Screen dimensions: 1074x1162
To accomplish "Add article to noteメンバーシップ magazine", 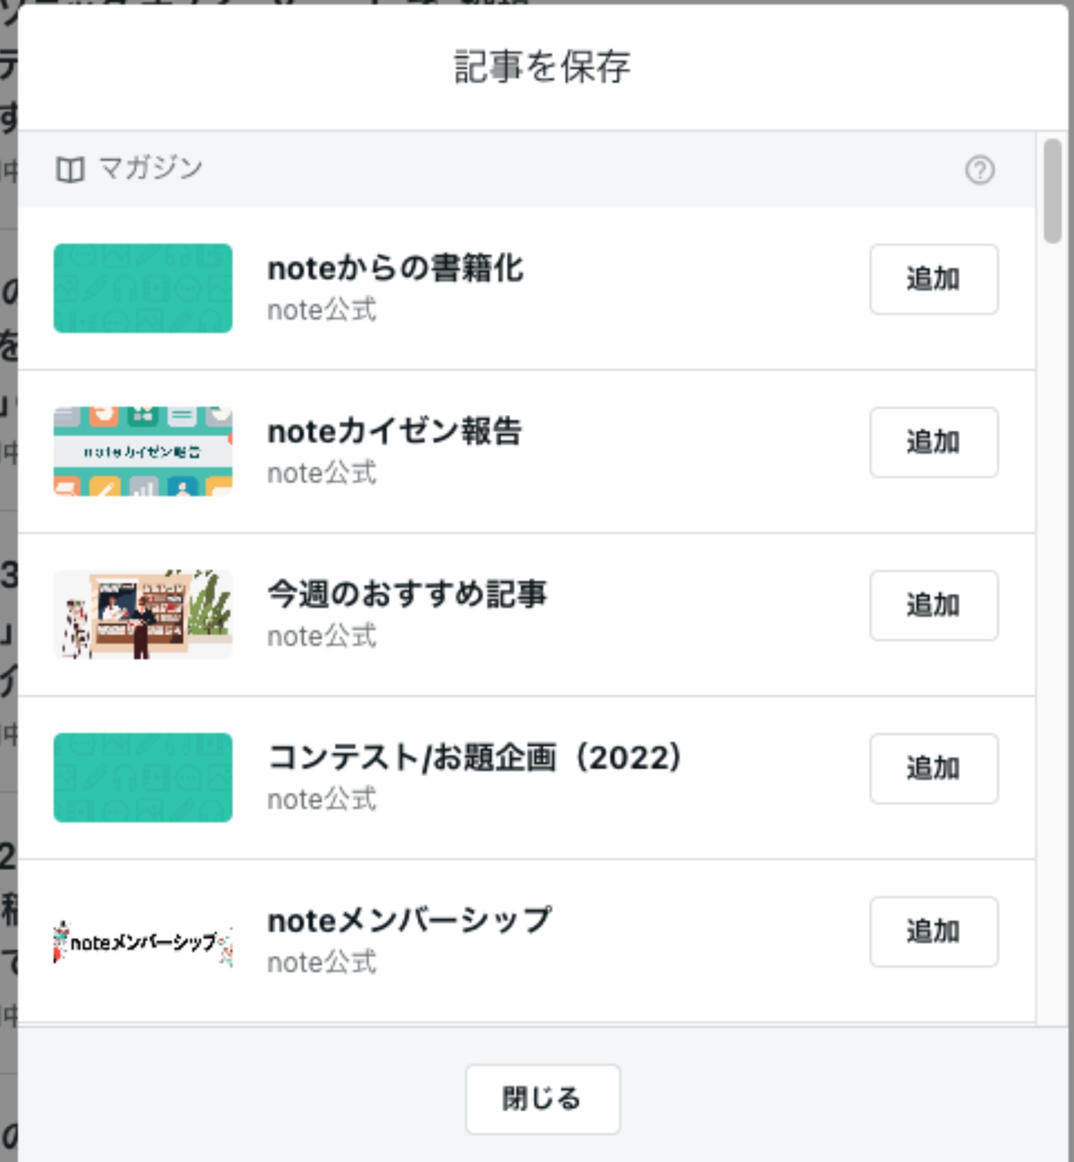I will [x=933, y=932].
